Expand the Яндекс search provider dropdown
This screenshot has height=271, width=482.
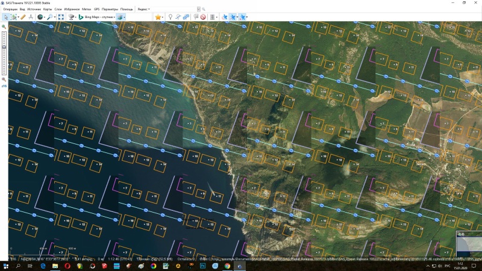pos(143,10)
